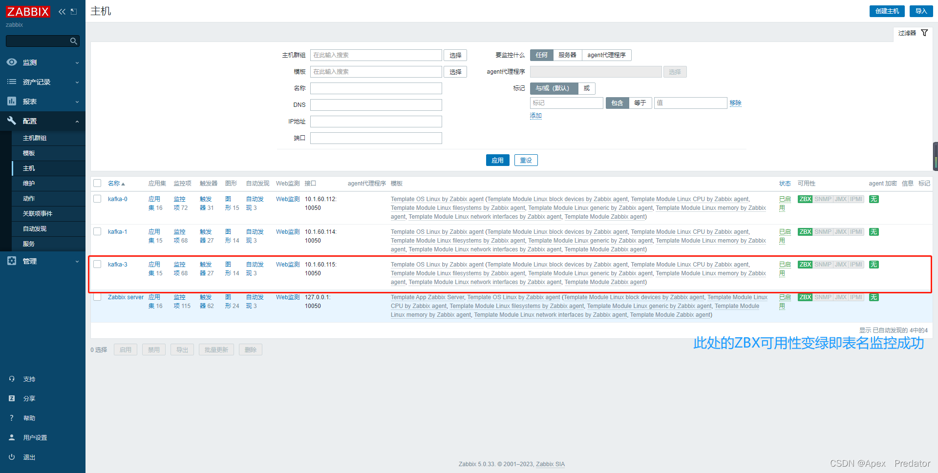Screen dimensions: 938x473
Task: Click the wrench icon for 配置
Action: coord(12,121)
